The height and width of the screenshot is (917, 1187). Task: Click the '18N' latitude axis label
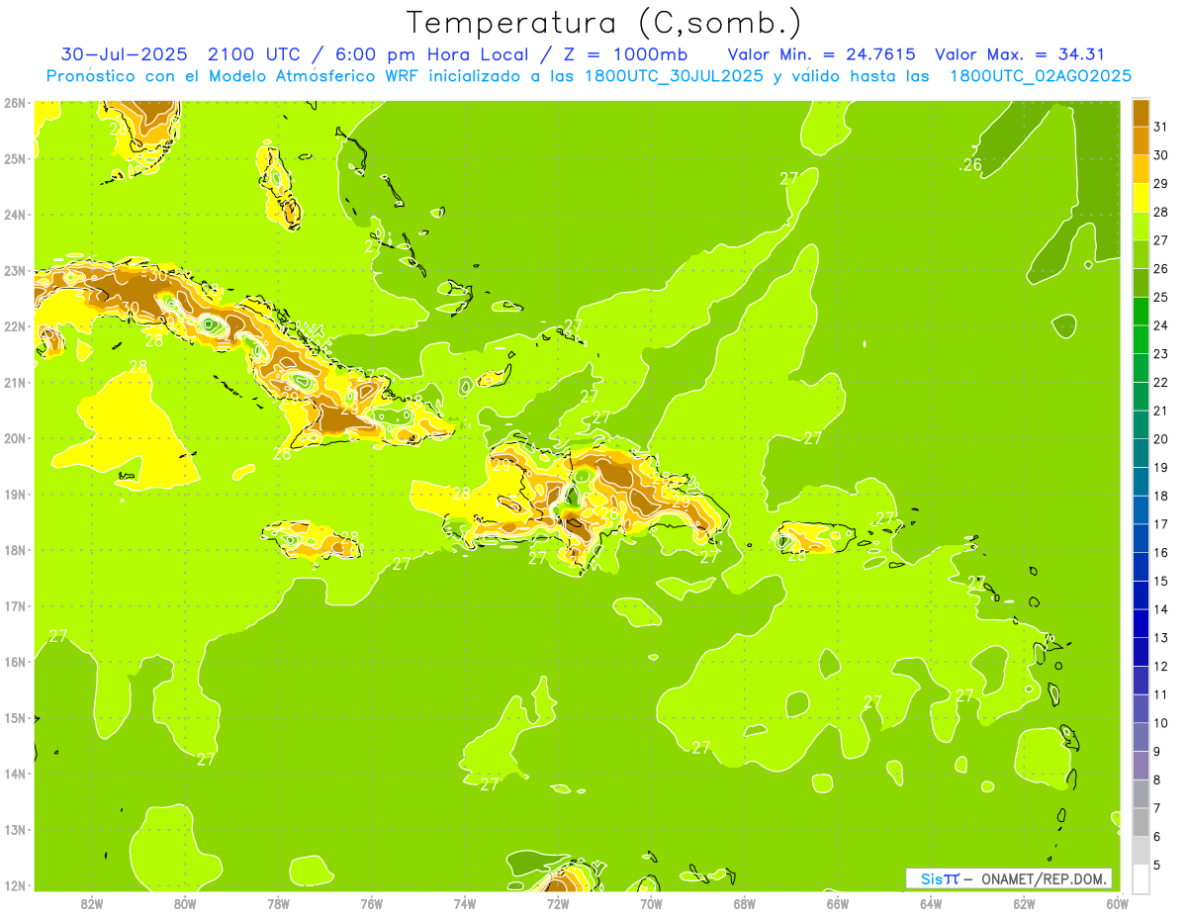point(15,550)
